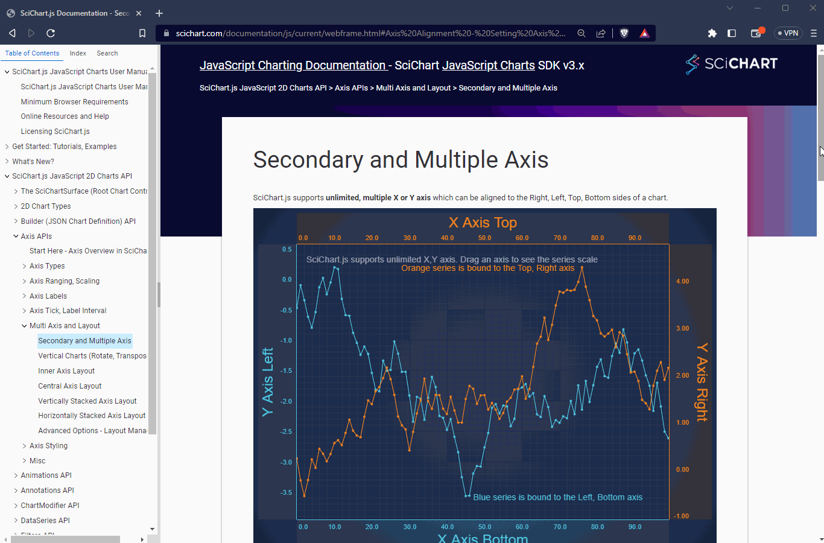Click the VPN button
The image size is (824, 543).
[x=788, y=33]
